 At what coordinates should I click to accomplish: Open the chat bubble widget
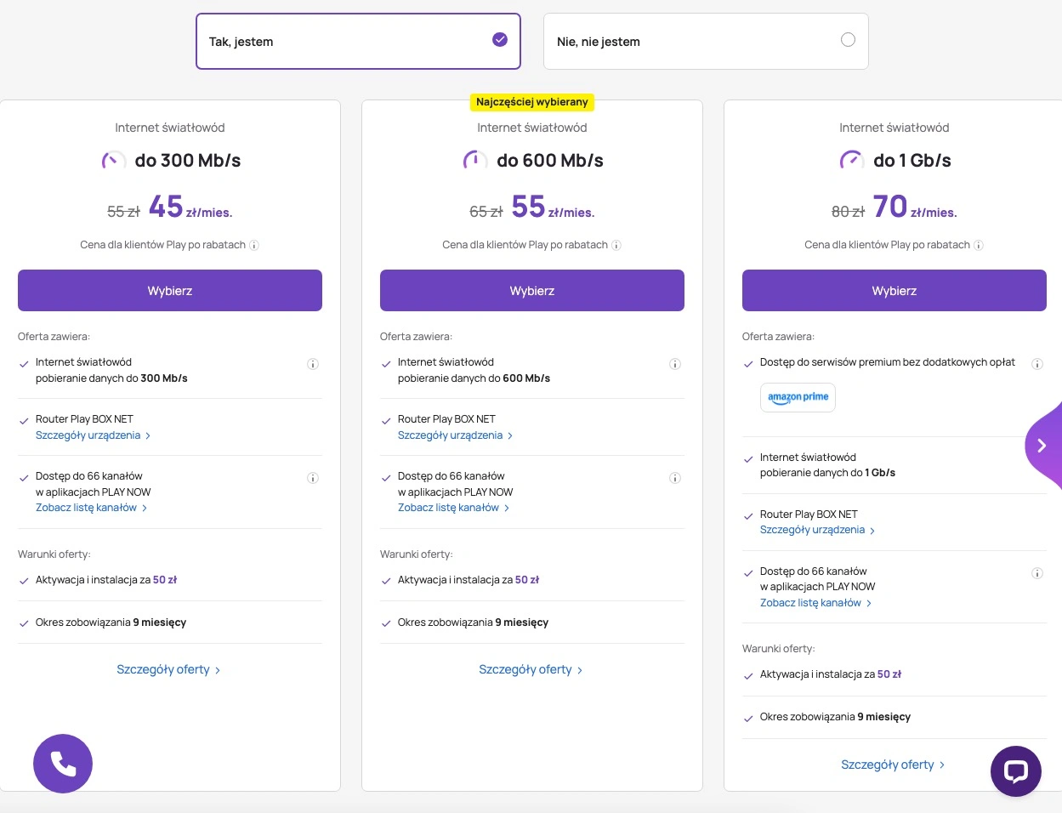coord(1016,771)
